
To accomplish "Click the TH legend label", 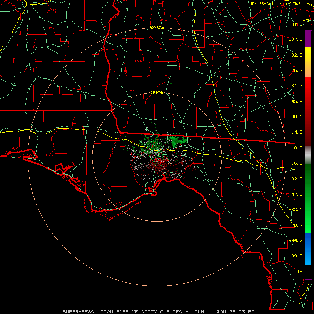I will click(300, 272).
